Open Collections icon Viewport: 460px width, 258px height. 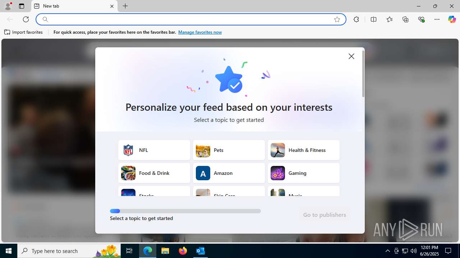(x=405, y=19)
